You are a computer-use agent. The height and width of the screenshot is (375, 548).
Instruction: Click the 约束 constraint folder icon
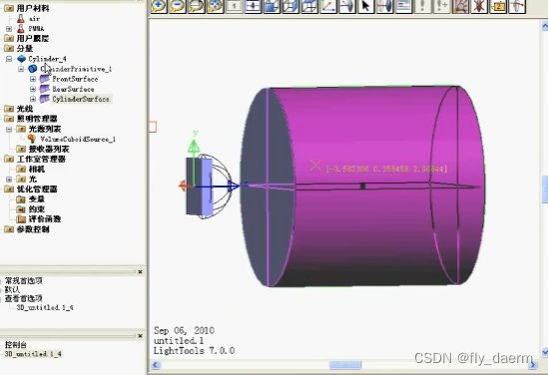21,209
